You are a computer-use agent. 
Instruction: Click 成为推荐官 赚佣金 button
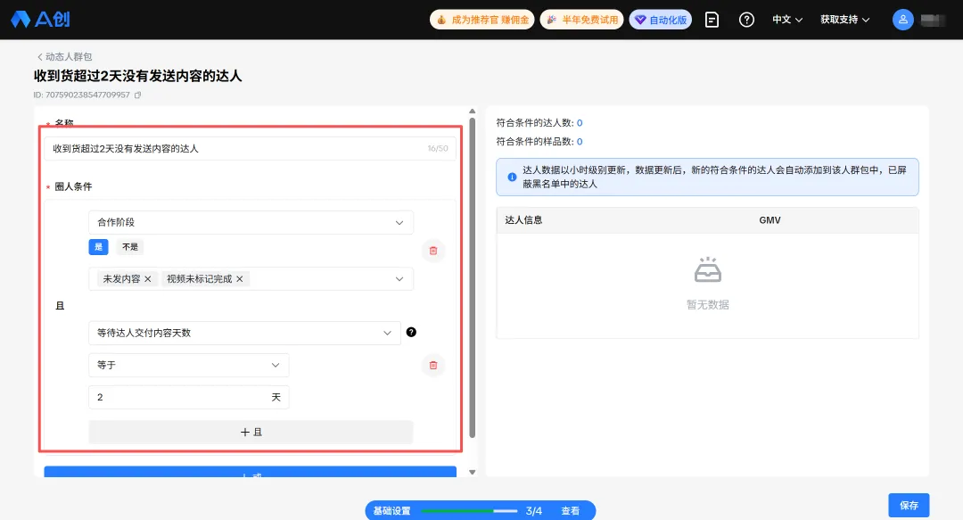(482, 20)
